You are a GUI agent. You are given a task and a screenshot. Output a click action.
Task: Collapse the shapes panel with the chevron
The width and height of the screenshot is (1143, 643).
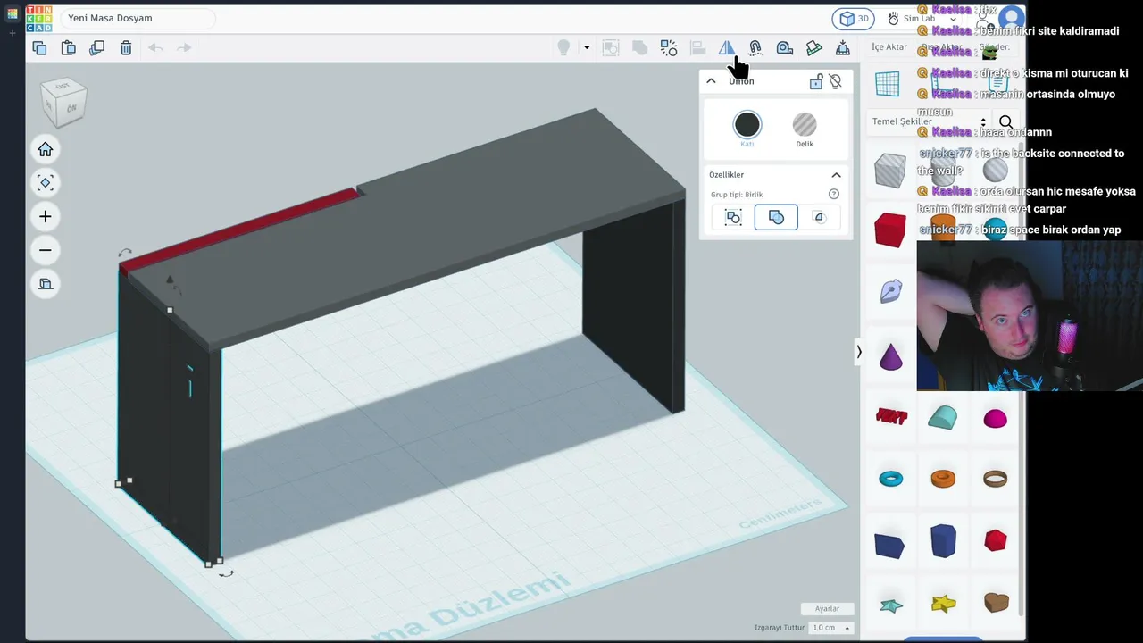coord(859,352)
